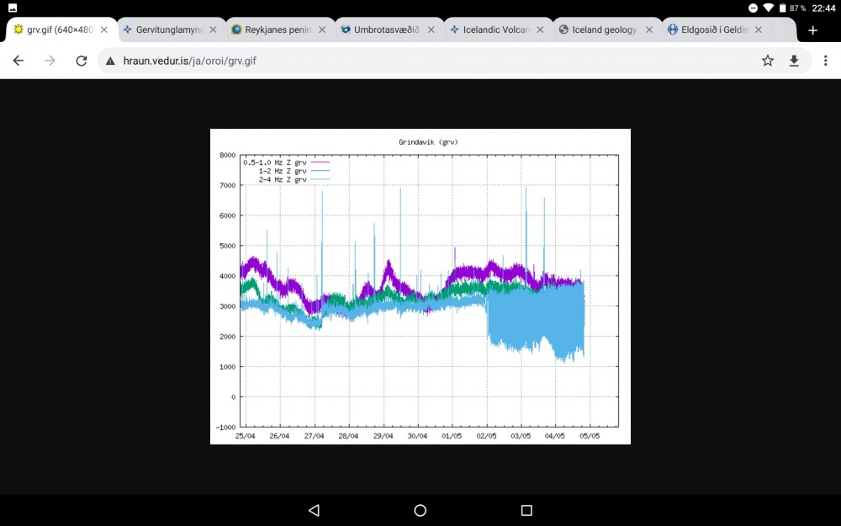Tap the security warning icon in address bar
This screenshot has width=841, height=526.
coord(110,60)
